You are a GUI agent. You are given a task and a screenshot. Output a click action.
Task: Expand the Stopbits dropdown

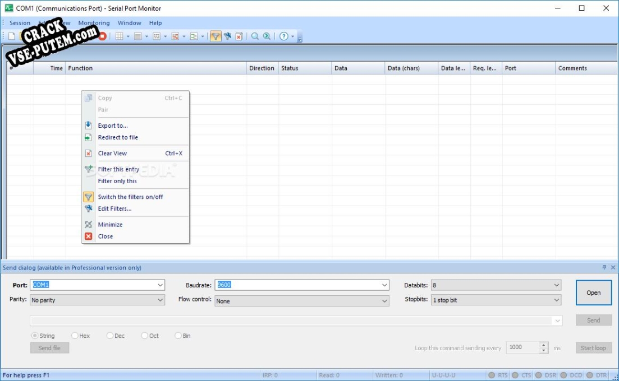pos(556,300)
